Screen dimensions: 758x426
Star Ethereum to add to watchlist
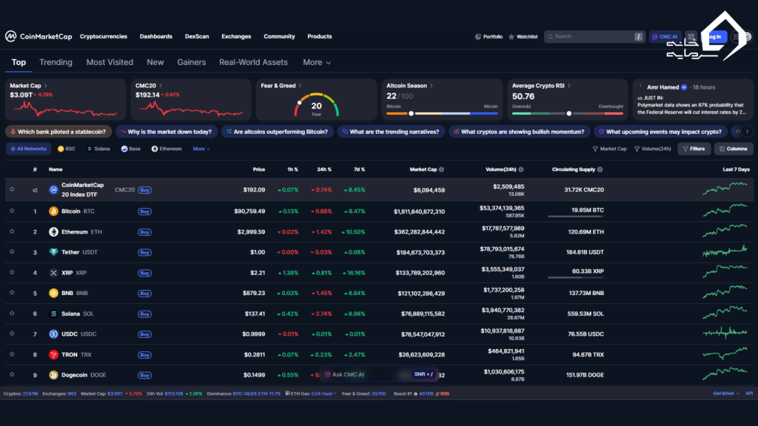pyautogui.click(x=12, y=231)
